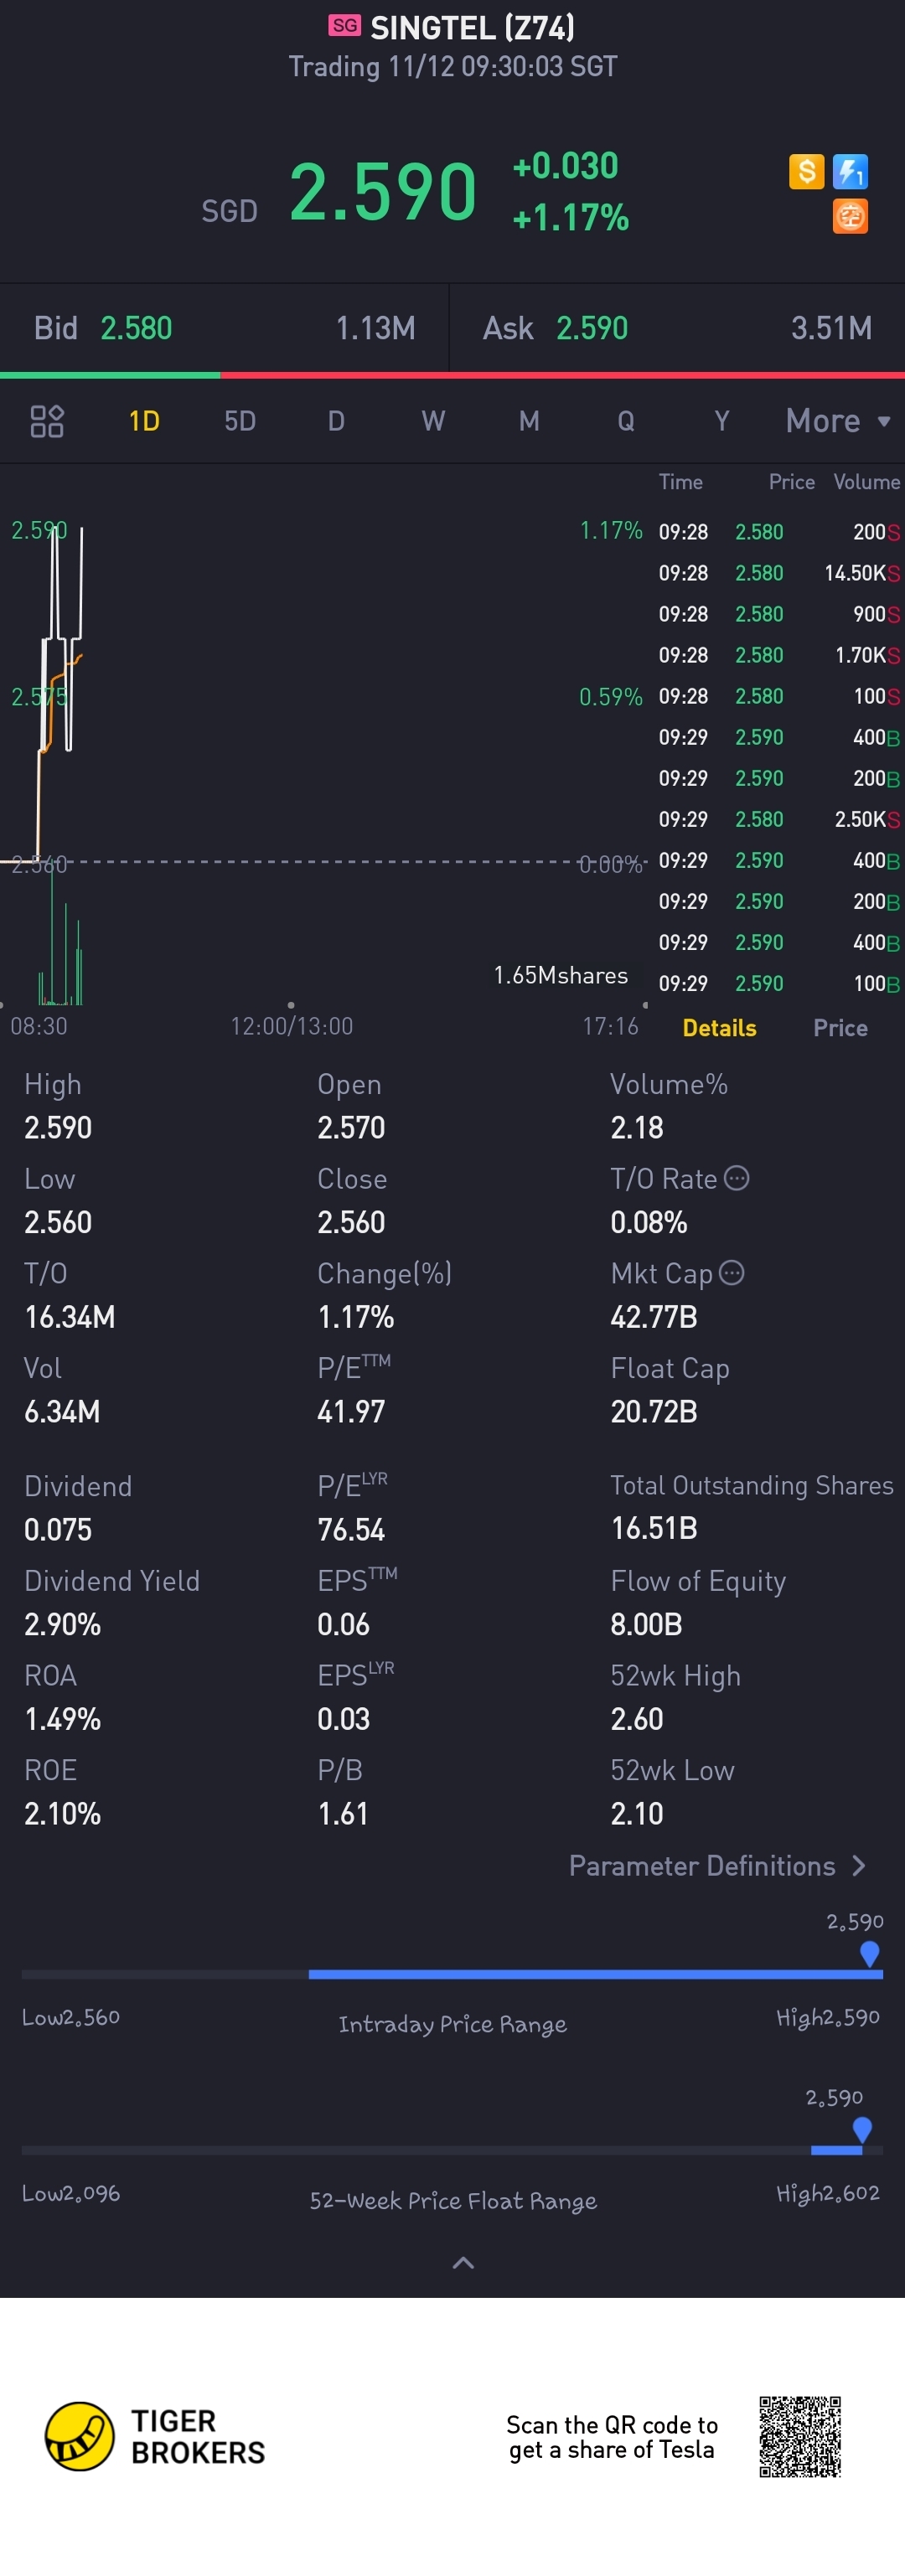
Task: Tap the Intraday Price Range slider marker
Action: pyautogui.click(x=870, y=1954)
